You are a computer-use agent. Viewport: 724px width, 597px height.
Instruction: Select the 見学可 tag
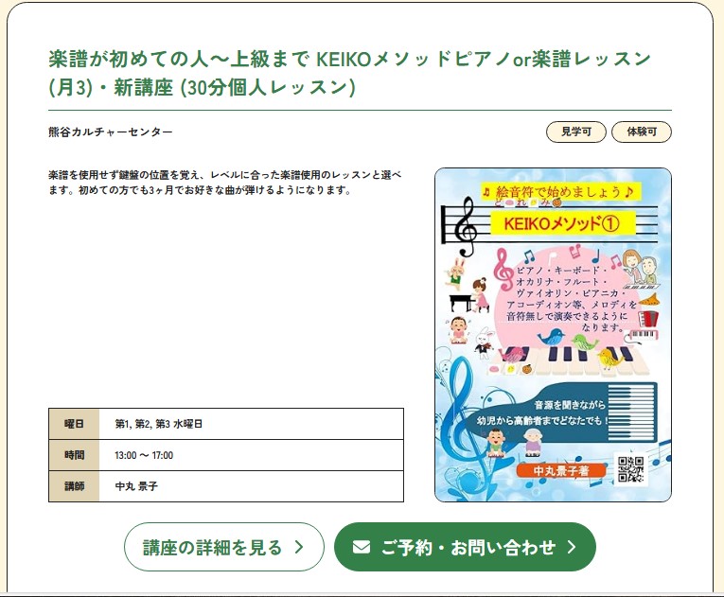tap(576, 132)
